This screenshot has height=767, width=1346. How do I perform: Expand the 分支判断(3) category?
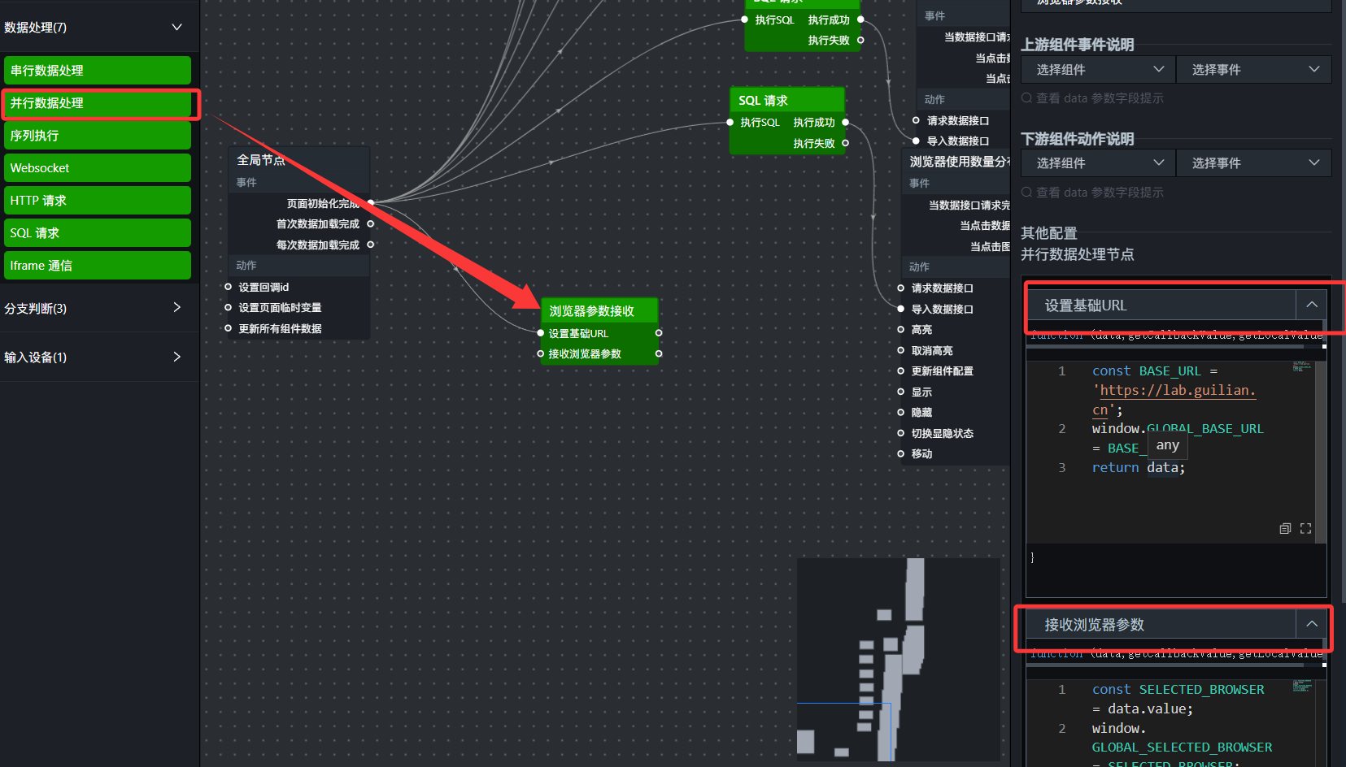pyautogui.click(x=176, y=308)
